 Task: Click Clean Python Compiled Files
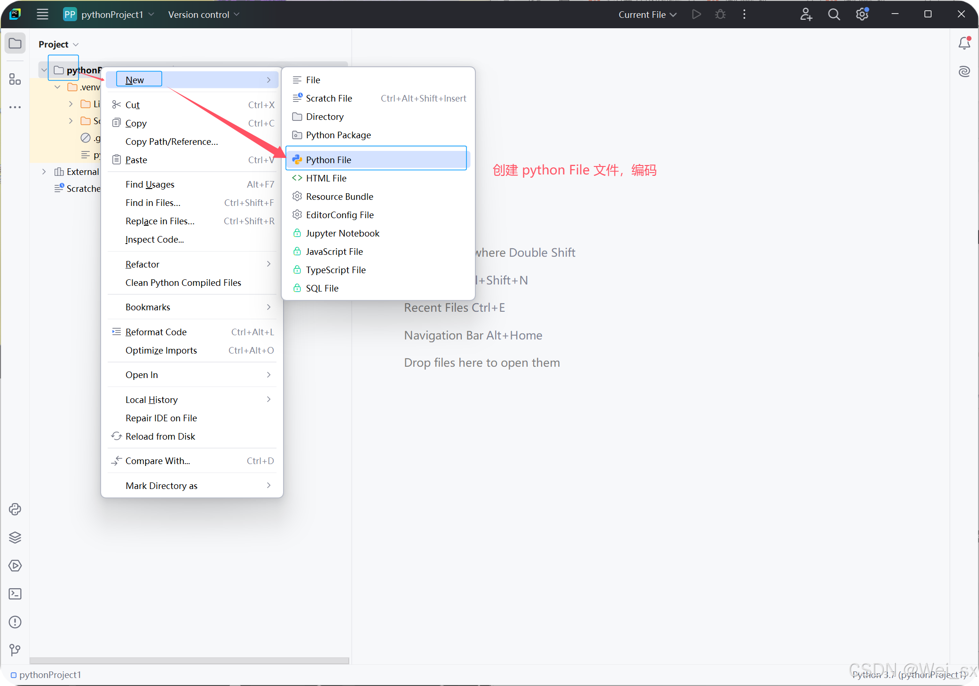(183, 283)
